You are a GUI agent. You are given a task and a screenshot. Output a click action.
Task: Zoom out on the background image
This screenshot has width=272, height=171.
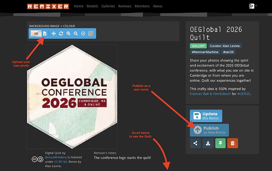[x=76, y=33]
